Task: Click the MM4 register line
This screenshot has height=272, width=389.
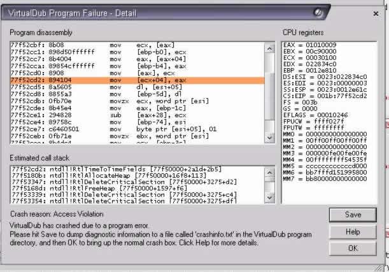Action: 325,160
